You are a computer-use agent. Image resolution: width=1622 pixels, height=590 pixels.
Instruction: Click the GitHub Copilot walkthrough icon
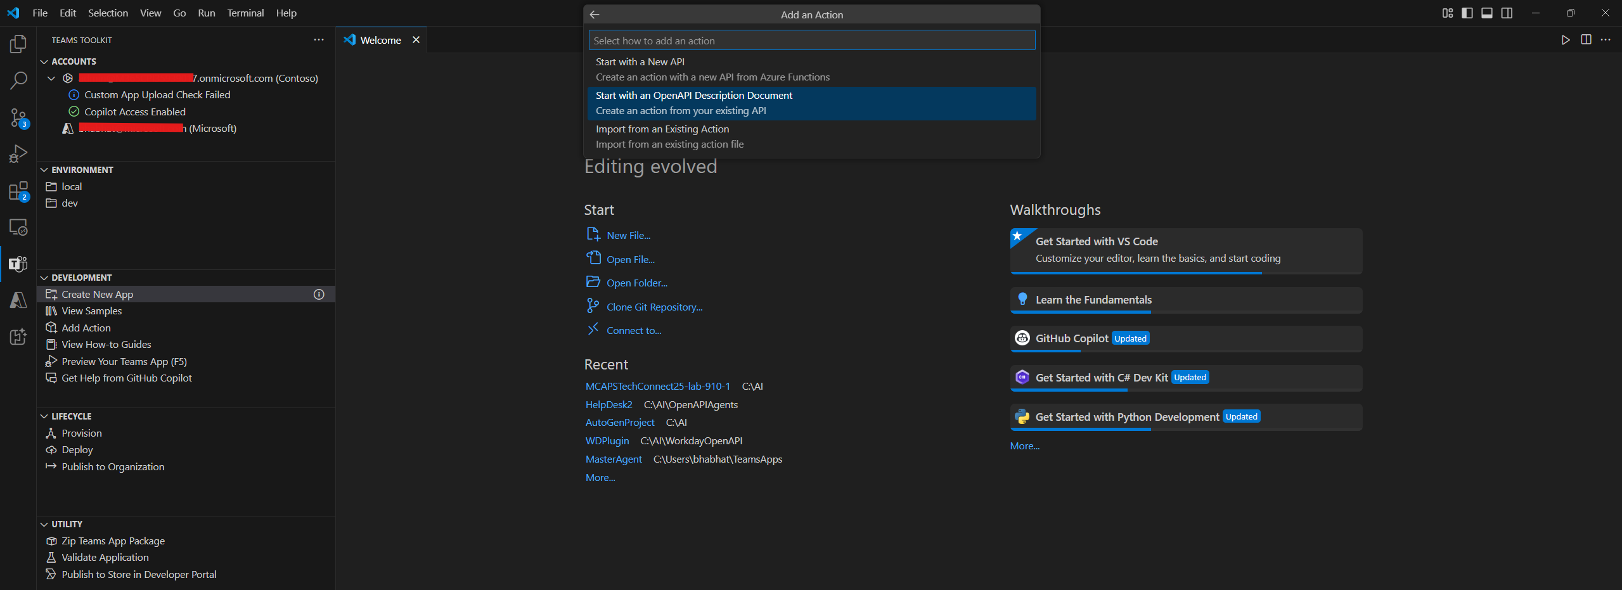[x=1022, y=338]
